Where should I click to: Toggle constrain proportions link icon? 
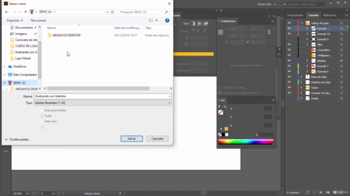pos(269,32)
